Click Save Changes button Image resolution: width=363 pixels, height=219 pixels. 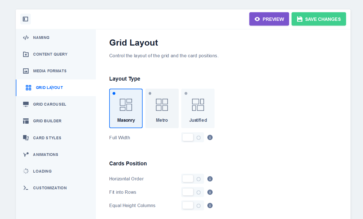(319, 19)
